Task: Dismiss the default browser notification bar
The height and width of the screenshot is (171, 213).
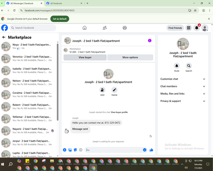Action: point(209,19)
